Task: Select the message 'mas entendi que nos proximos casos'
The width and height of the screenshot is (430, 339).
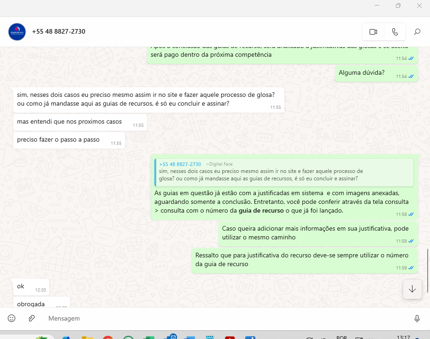Action: pyautogui.click(x=80, y=122)
